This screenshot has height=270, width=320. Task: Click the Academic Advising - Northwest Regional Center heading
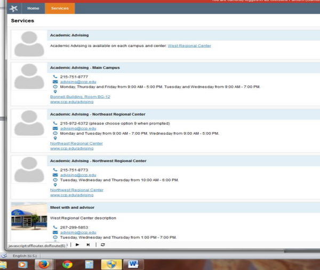98,161
